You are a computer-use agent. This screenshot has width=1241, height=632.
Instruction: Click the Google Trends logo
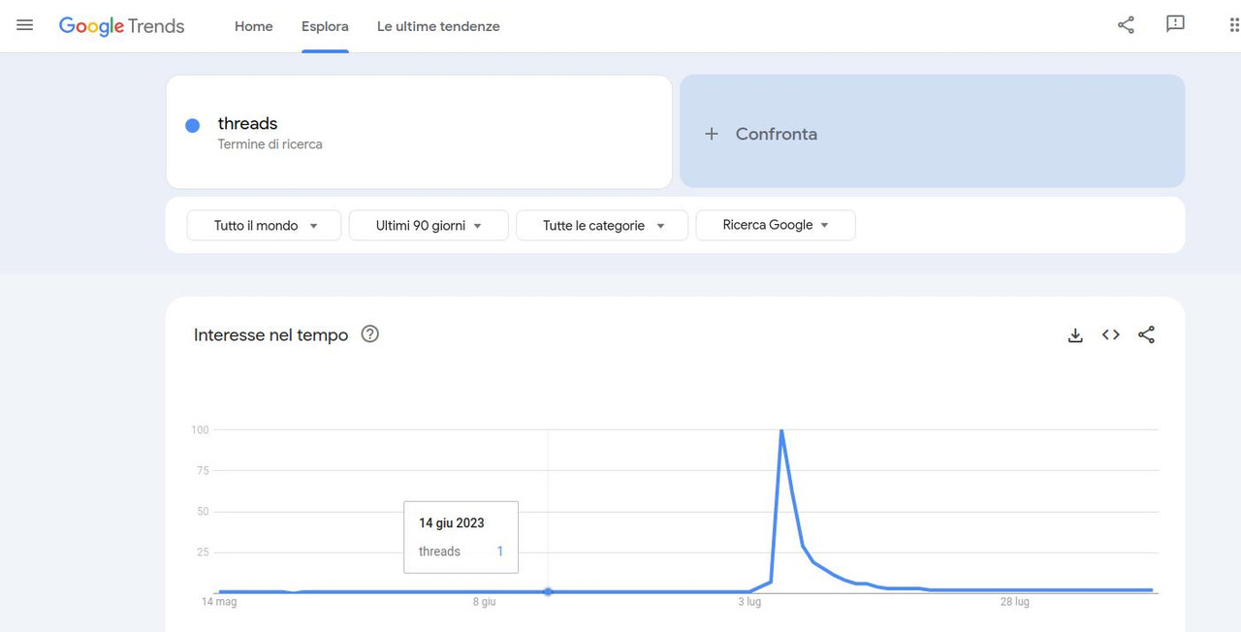pos(121,26)
